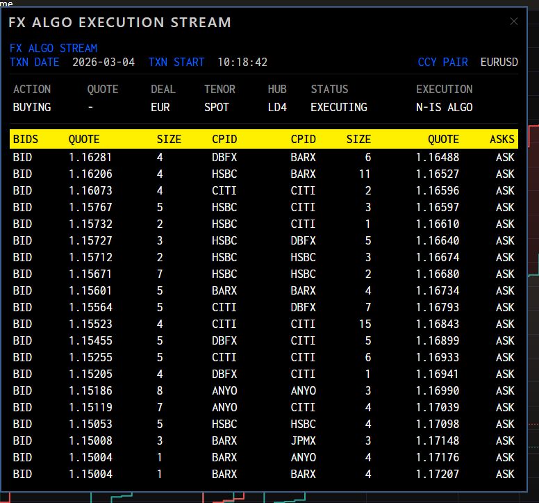Select the bid quote 1.15767
The width and height of the screenshot is (539, 503).
(x=90, y=208)
